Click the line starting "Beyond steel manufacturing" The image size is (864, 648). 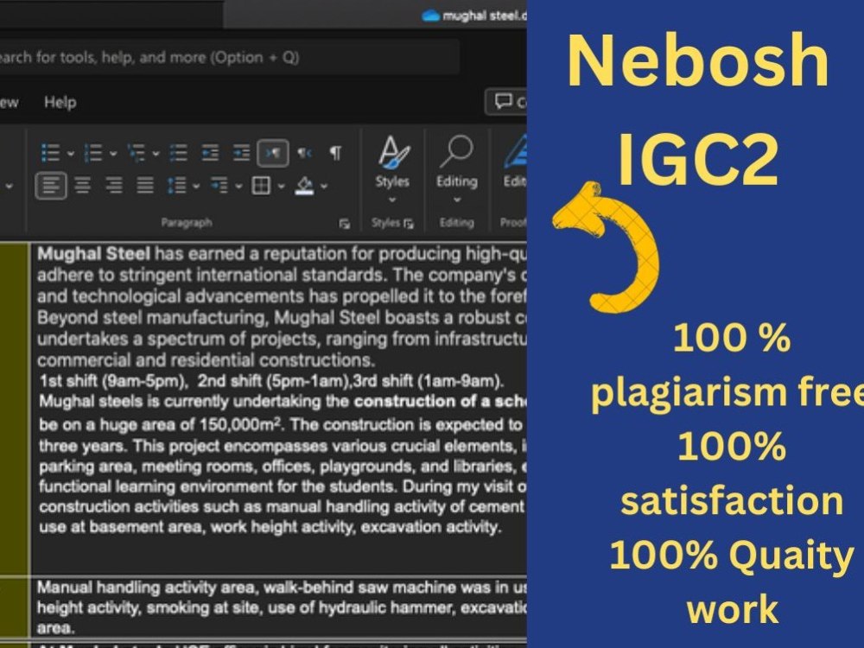(283, 317)
